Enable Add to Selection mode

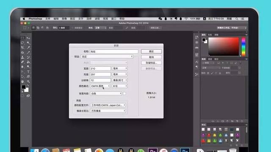pos(38,28)
